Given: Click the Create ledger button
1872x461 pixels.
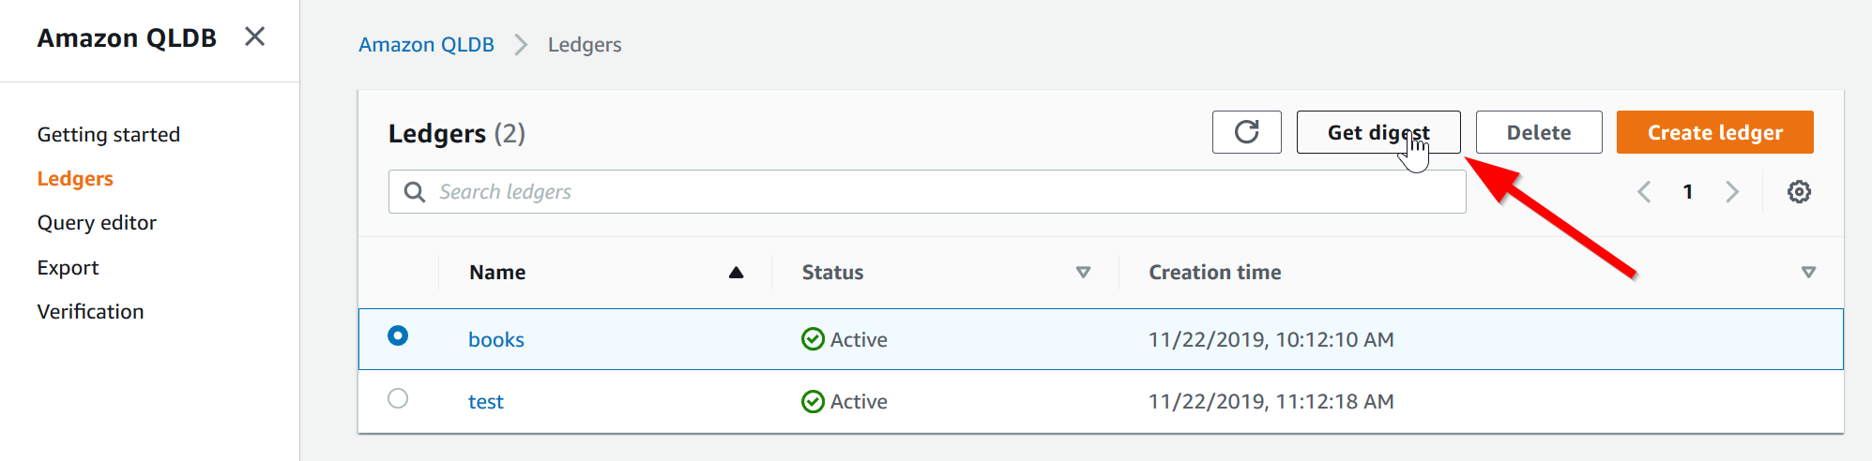Looking at the screenshot, I should click(x=1714, y=132).
